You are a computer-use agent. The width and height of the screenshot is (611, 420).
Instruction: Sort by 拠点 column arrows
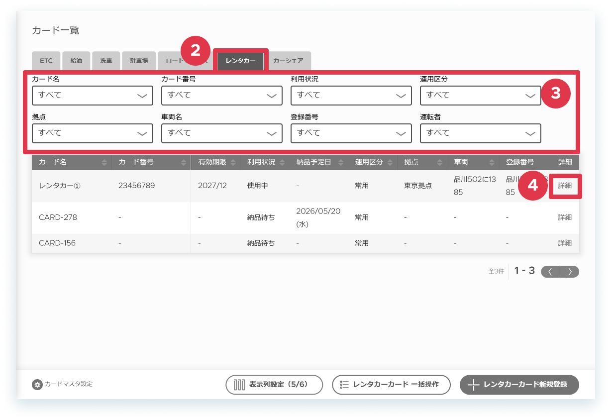(x=440, y=162)
